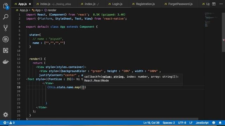Click Ln 19, Col 36 status entry
This screenshot has height=126, width=225.
click(152, 123)
